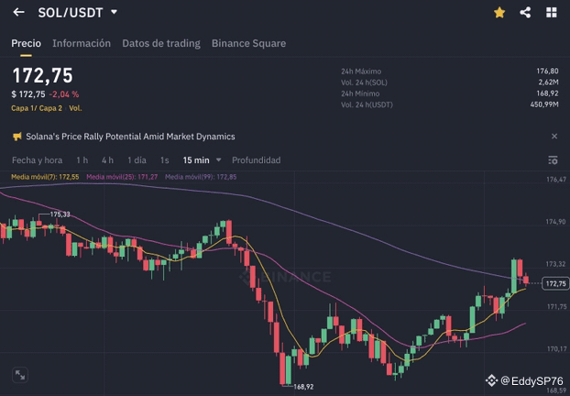Image resolution: width=570 pixels, height=396 pixels.
Task: Click the current price marker 172,75 on axis
Action: coord(555,284)
